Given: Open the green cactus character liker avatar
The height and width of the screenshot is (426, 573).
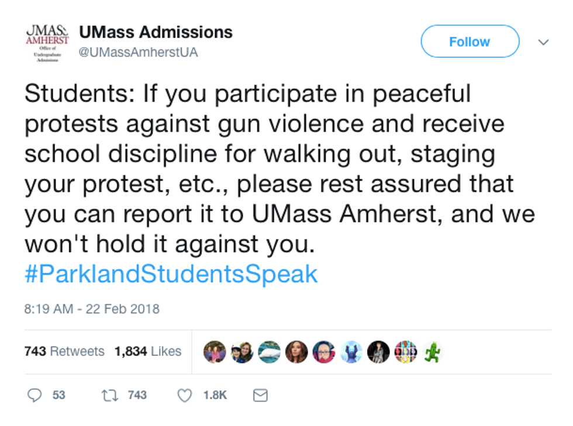Looking at the screenshot, I should coord(433,352).
